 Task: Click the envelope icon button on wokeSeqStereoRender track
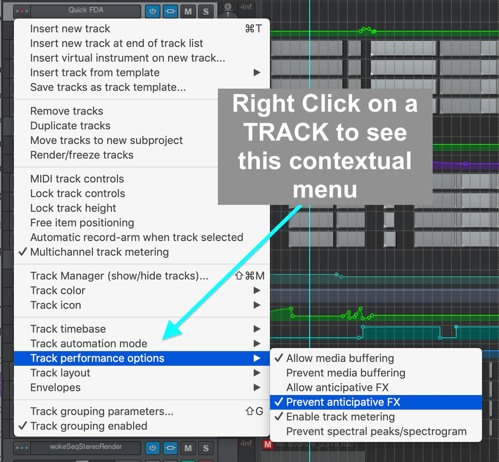(x=170, y=448)
